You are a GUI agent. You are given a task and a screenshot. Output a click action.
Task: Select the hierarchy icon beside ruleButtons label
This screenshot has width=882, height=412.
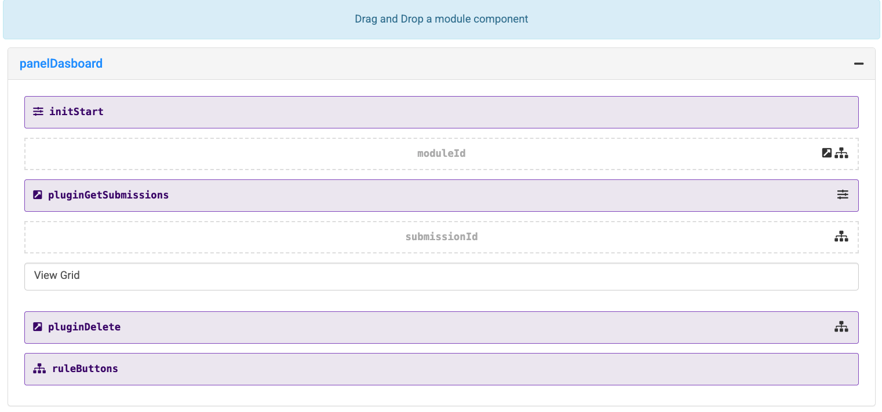[39, 368]
